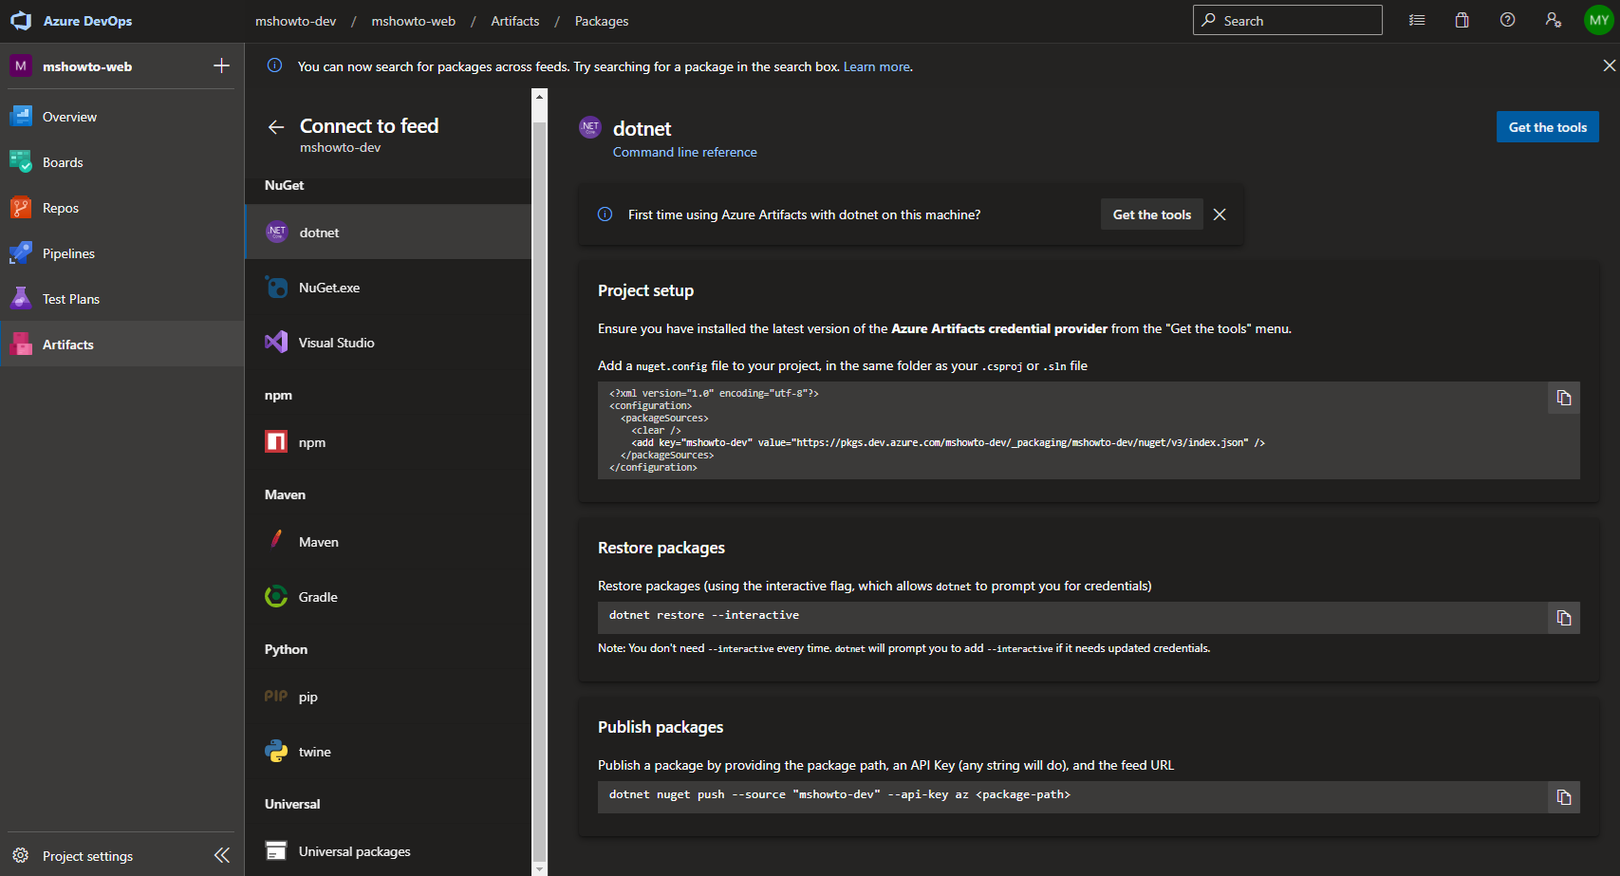The image size is (1620, 876).
Task: Select Gradle in the protocol list
Action: pos(388,597)
